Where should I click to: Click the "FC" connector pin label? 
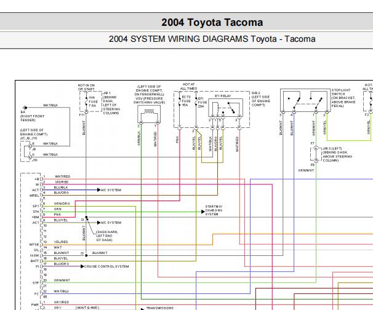click(36, 294)
